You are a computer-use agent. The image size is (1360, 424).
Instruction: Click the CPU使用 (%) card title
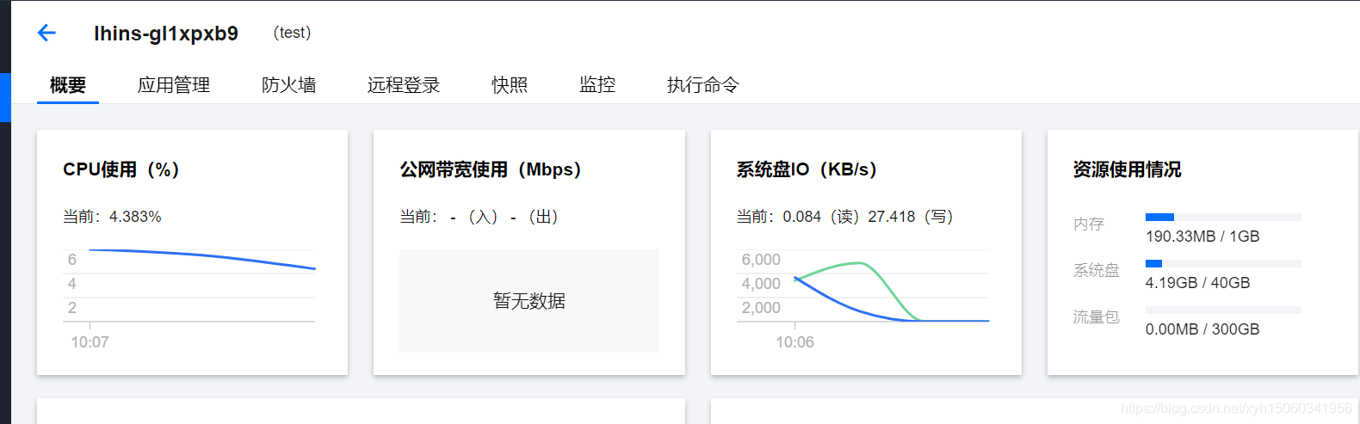tap(121, 169)
